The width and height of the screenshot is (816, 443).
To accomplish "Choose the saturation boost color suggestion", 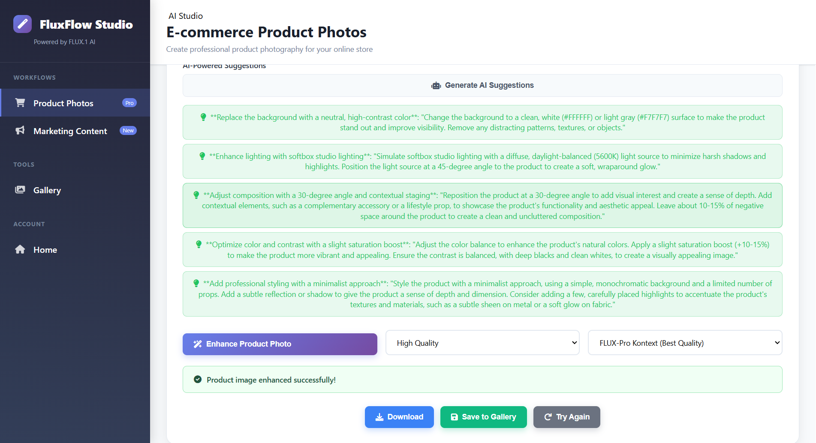I will [x=482, y=250].
